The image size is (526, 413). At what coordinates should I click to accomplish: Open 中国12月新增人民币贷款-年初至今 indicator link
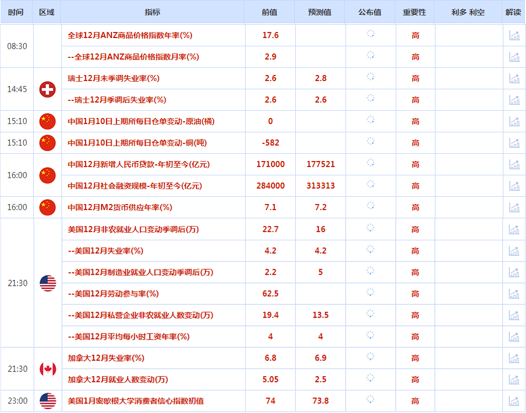[x=139, y=164]
